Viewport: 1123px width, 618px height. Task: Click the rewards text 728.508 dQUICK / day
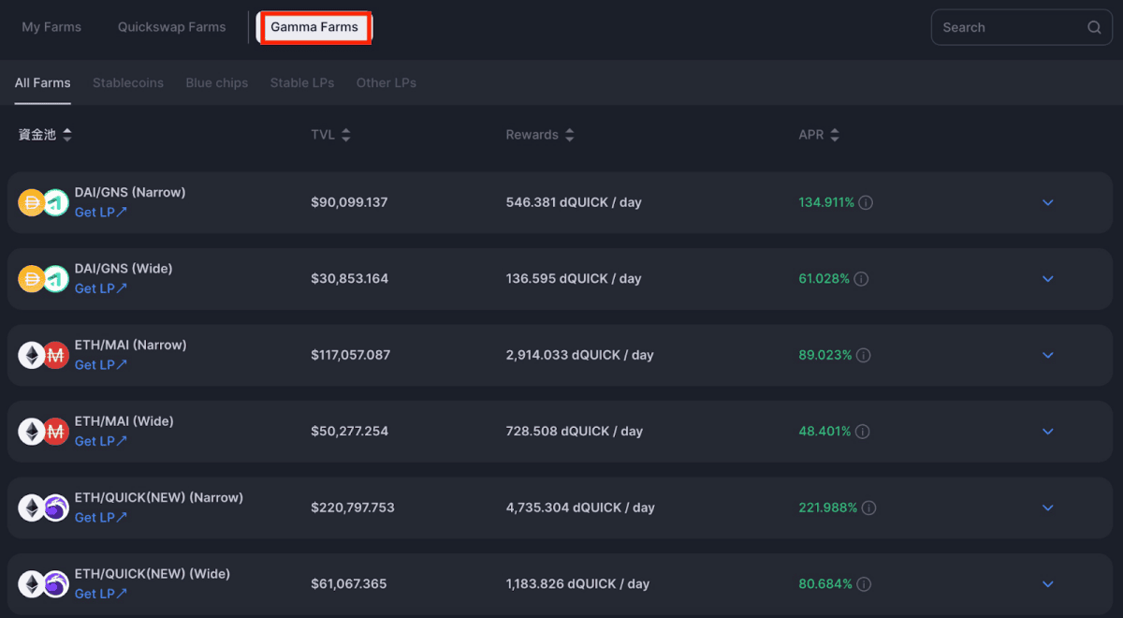[x=575, y=432]
